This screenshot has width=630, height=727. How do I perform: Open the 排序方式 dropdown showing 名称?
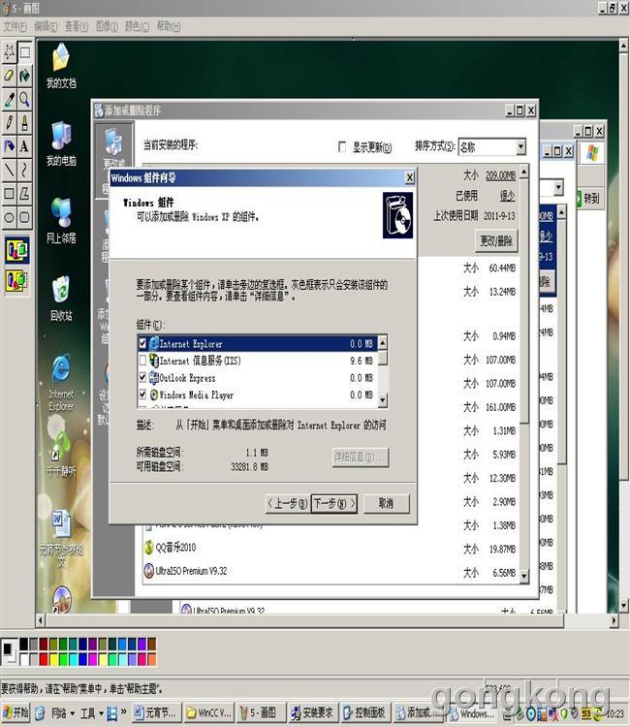tap(491, 147)
